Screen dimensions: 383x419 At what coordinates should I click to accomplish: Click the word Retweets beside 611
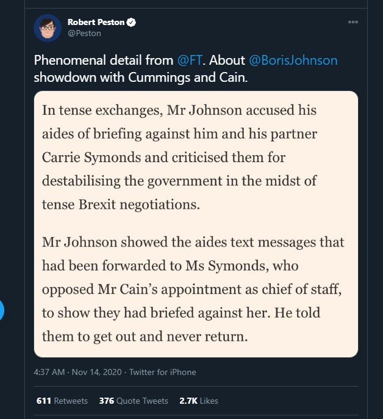click(71, 401)
